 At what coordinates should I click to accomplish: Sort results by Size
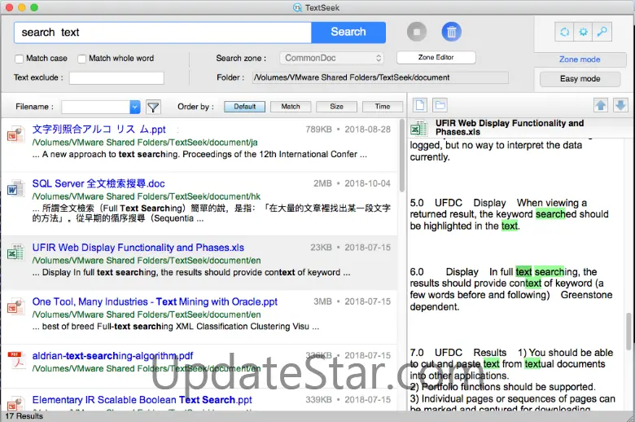(336, 107)
